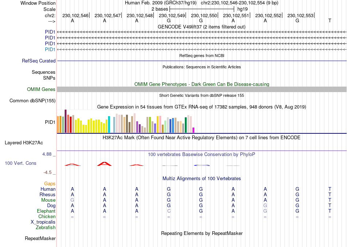Open the Common dbSNP(155) track label
Viewport: 347px width, 247px height.
[x=33, y=101]
